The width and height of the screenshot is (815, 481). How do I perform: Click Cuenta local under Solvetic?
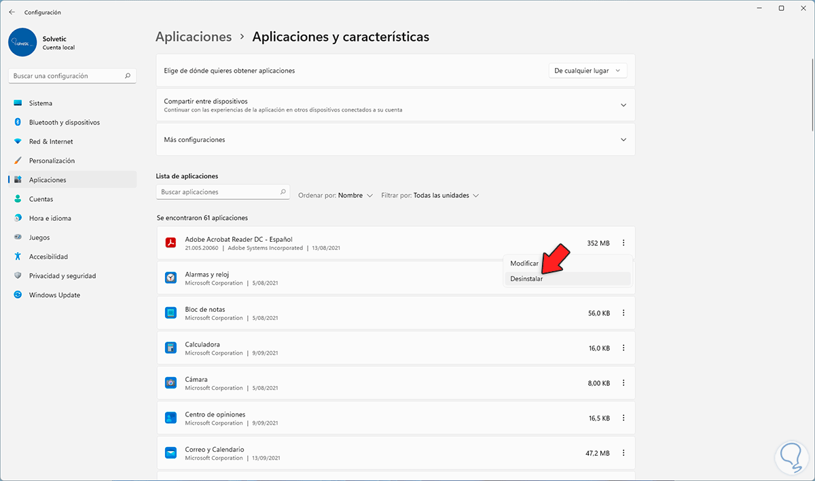(58, 48)
